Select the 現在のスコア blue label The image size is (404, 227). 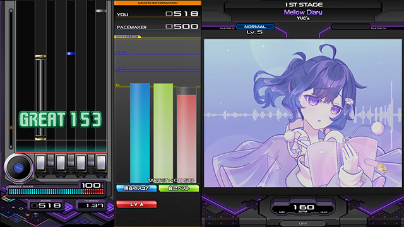tap(136, 188)
